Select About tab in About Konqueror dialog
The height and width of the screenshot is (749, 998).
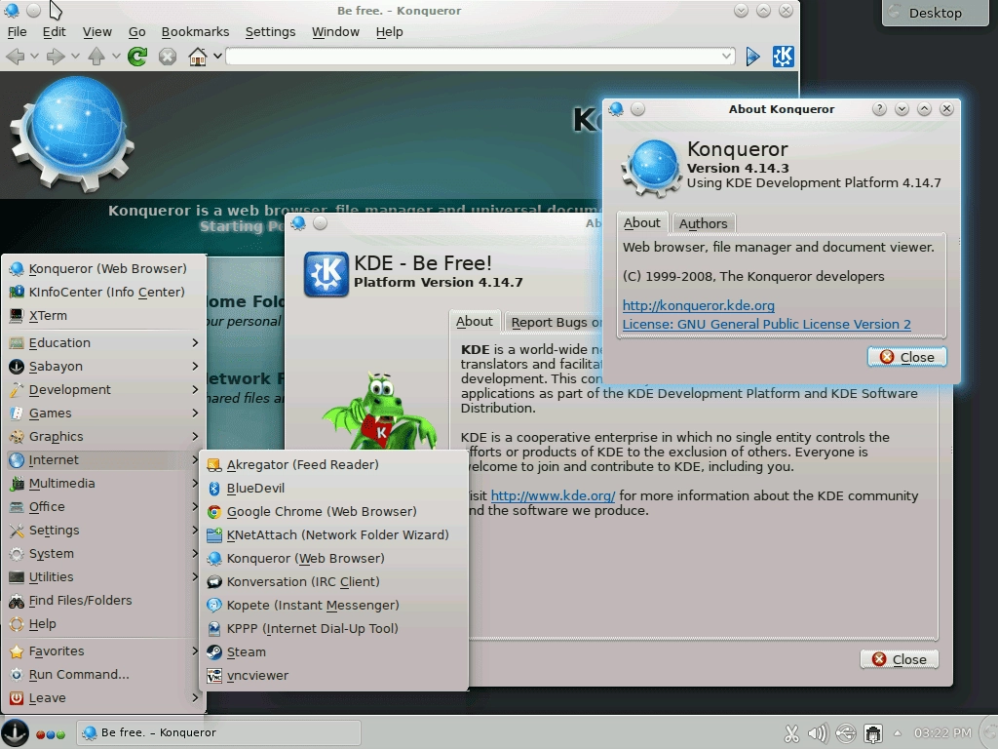click(642, 223)
